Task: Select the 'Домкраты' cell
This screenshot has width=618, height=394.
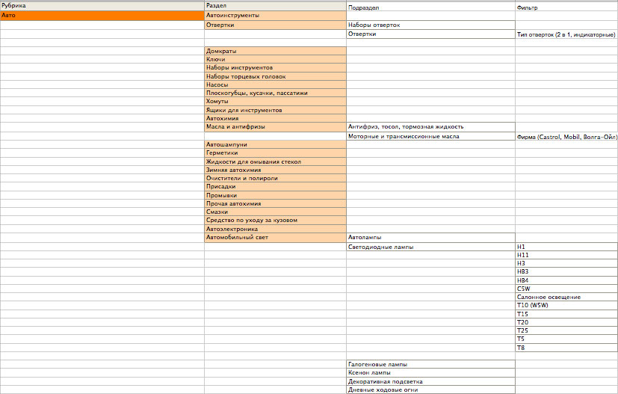Action: pos(275,51)
